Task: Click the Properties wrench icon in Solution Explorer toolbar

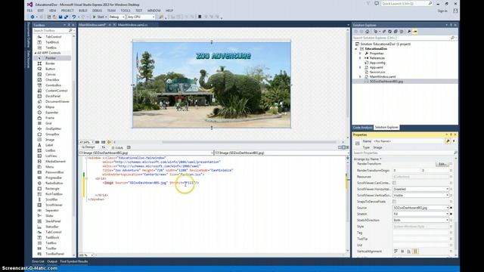Action: click(x=409, y=32)
